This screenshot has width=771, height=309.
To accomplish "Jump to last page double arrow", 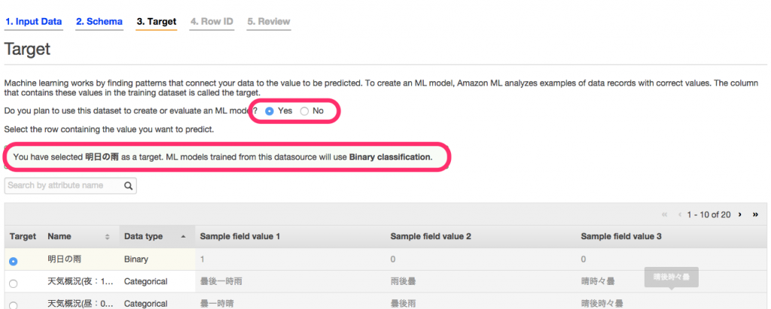I will pyautogui.click(x=755, y=215).
